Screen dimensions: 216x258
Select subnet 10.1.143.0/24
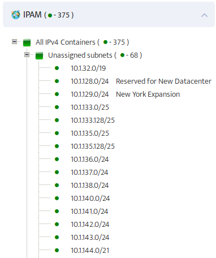point(90,238)
